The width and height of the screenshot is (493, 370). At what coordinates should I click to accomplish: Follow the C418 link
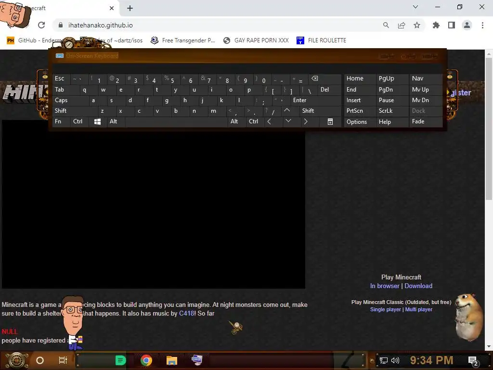click(x=186, y=313)
